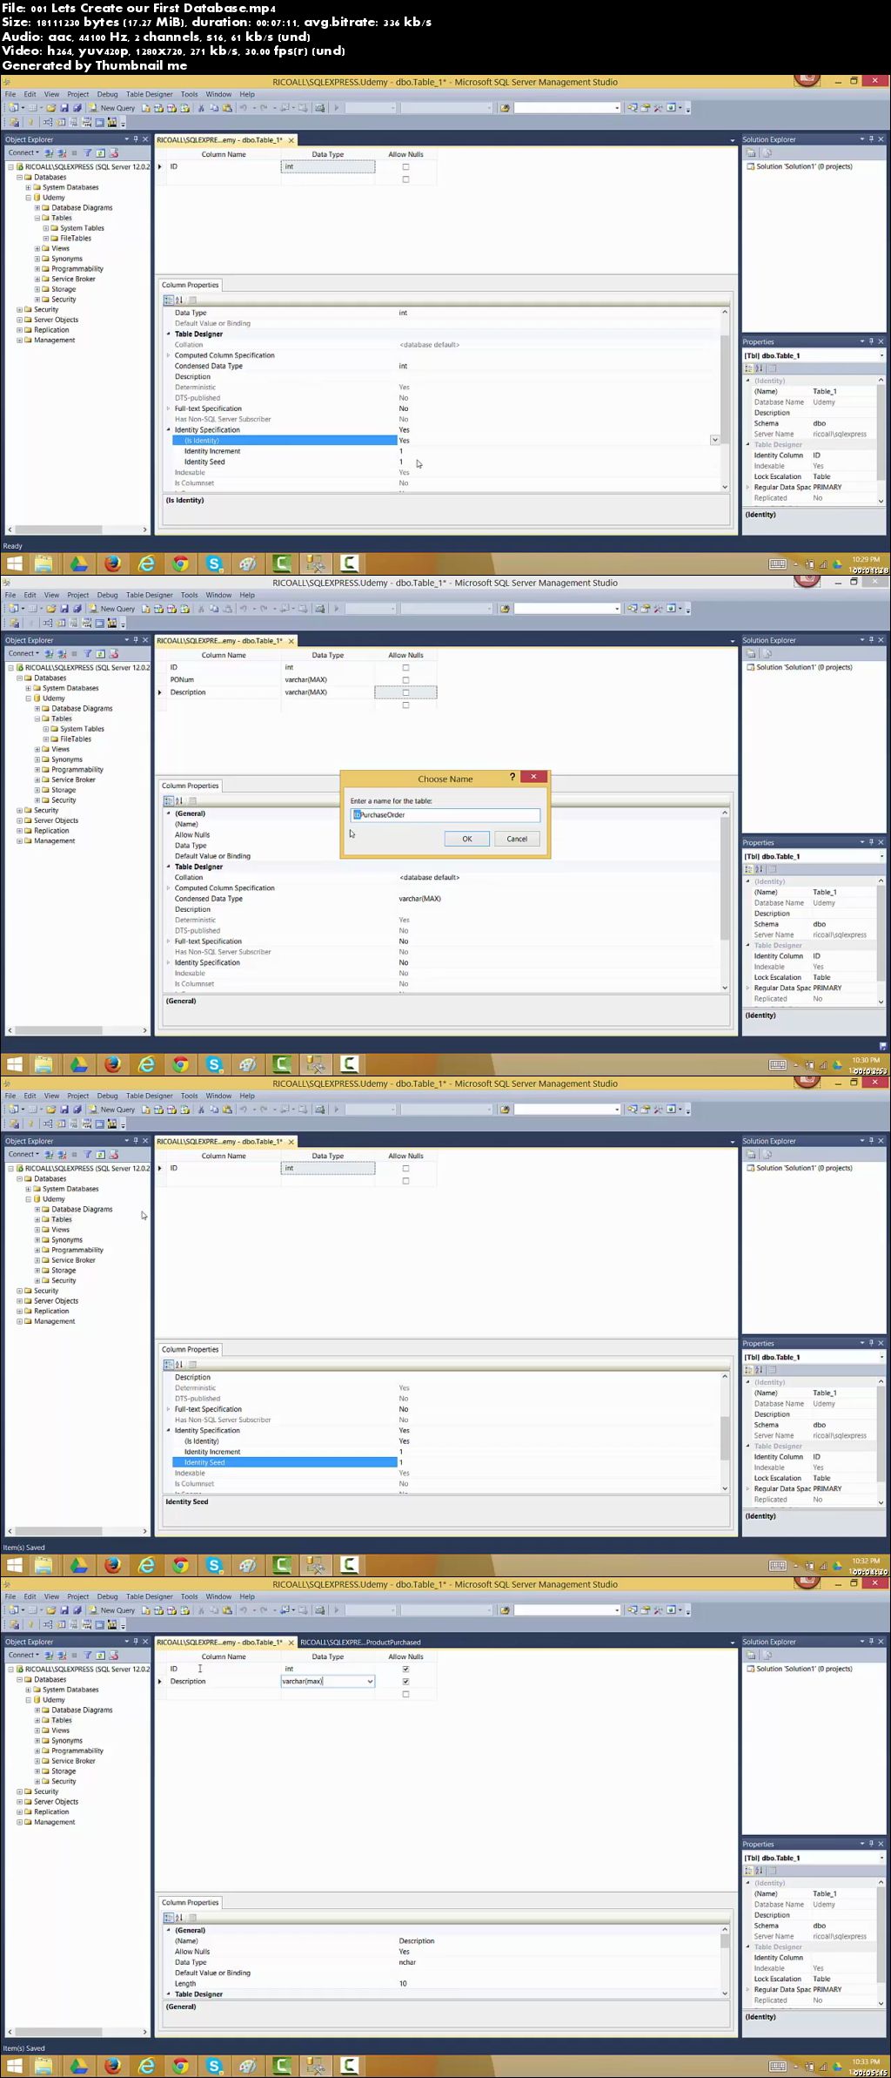Toggle Allow Nulls for ID in Identity Seed frame
Screen dimensions: 891x2078
(x=405, y=1169)
